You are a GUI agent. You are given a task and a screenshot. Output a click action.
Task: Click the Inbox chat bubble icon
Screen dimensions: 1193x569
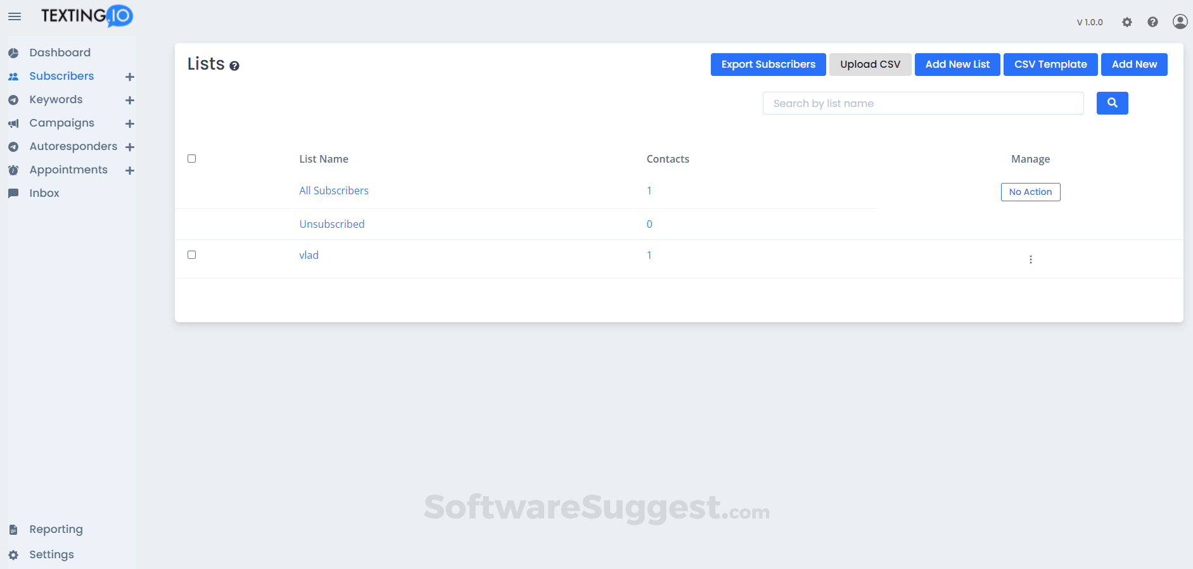pos(13,193)
